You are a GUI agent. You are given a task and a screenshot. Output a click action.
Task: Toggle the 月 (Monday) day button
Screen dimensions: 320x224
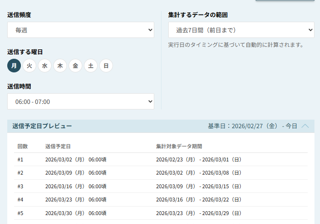coord(14,66)
